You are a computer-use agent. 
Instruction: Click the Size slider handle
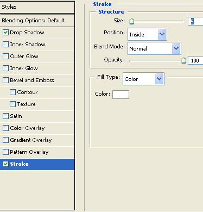(x=131, y=21)
